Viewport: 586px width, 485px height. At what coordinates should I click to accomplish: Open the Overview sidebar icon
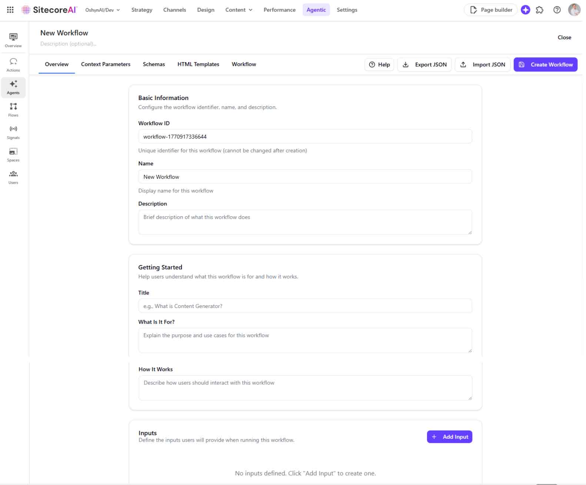pyautogui.click(x=13, y=40)
